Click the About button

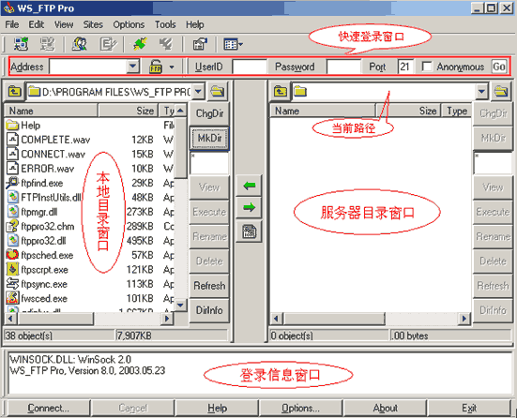click(385, 408)
